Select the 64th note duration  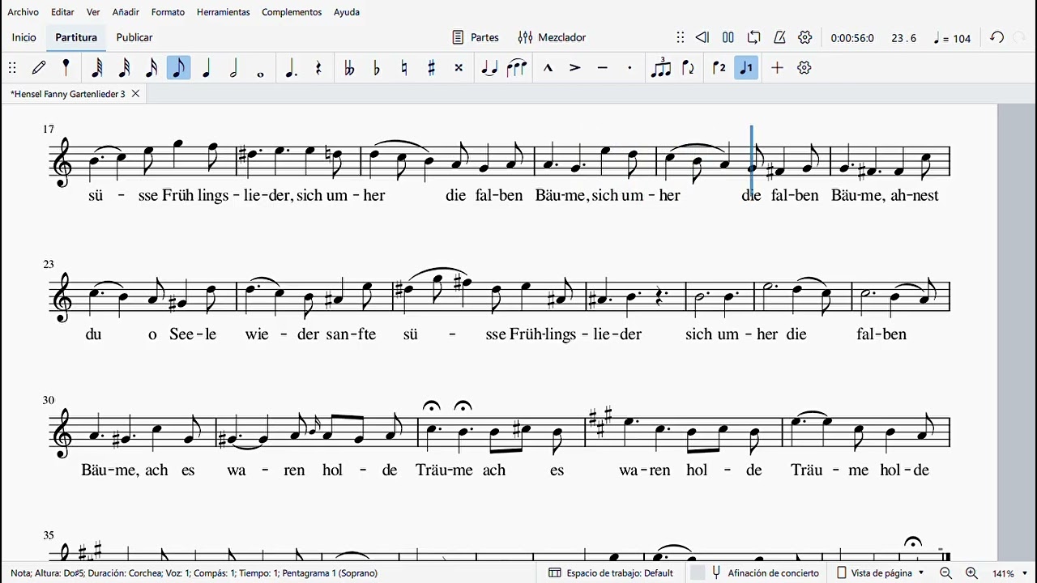[x=96, y=68]
